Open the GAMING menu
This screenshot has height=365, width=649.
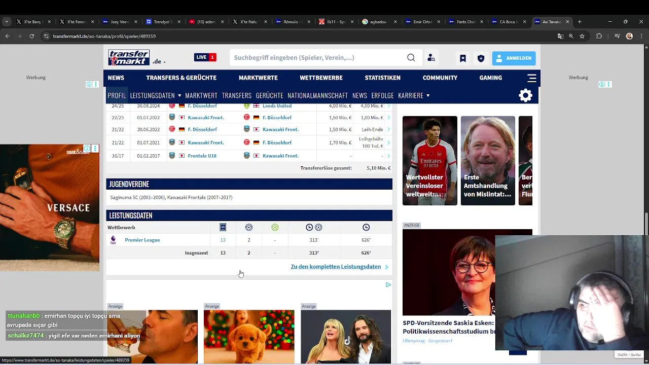491,78
